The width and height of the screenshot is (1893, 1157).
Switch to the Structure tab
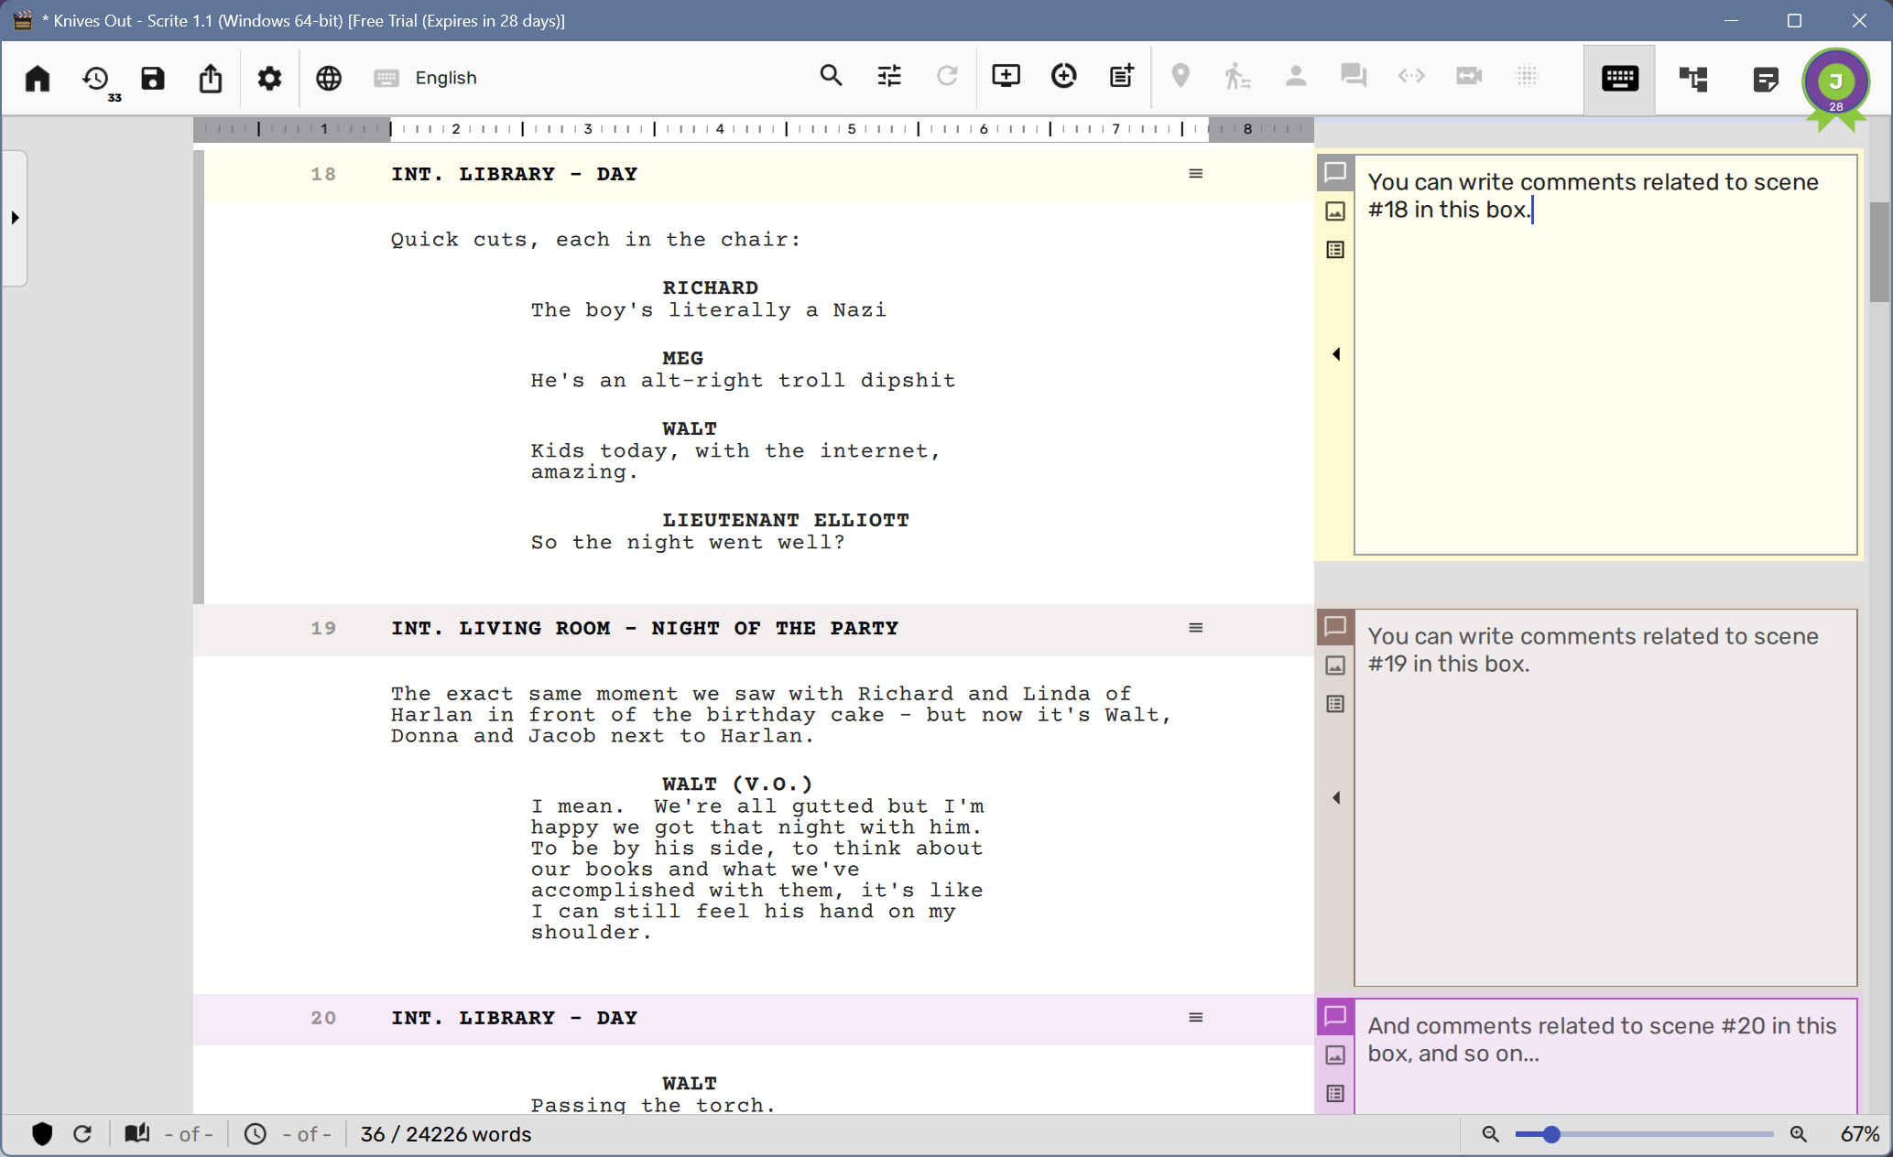(1692, 79)
